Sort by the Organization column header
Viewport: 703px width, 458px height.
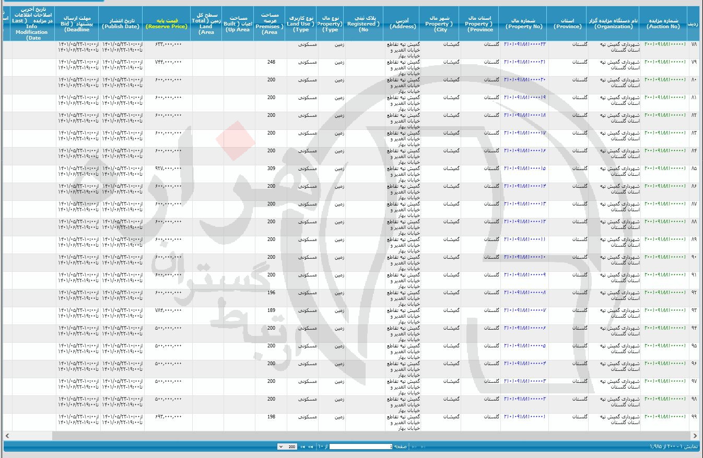click(614, 23)
